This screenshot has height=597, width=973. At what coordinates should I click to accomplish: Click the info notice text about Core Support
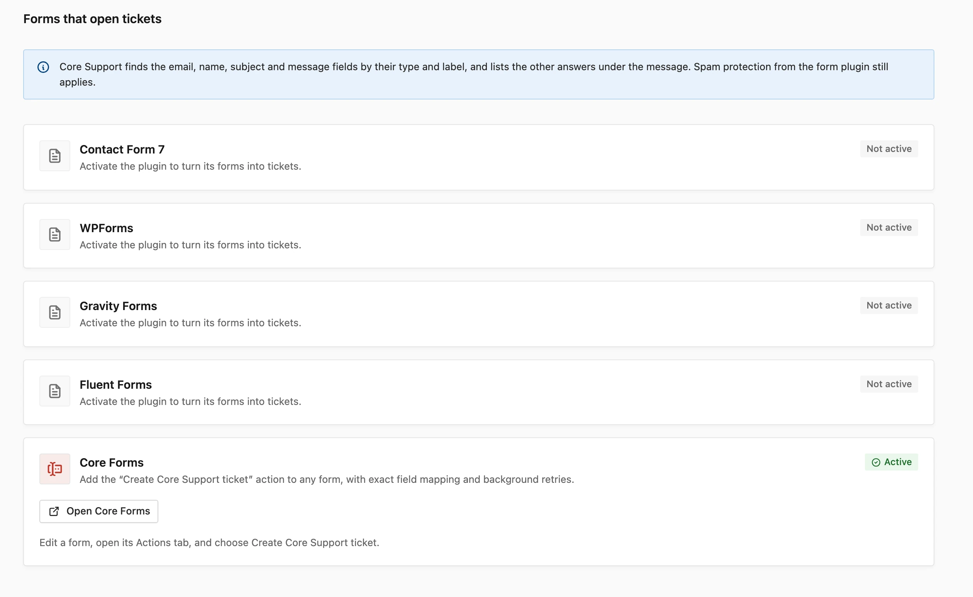[474, 74]
